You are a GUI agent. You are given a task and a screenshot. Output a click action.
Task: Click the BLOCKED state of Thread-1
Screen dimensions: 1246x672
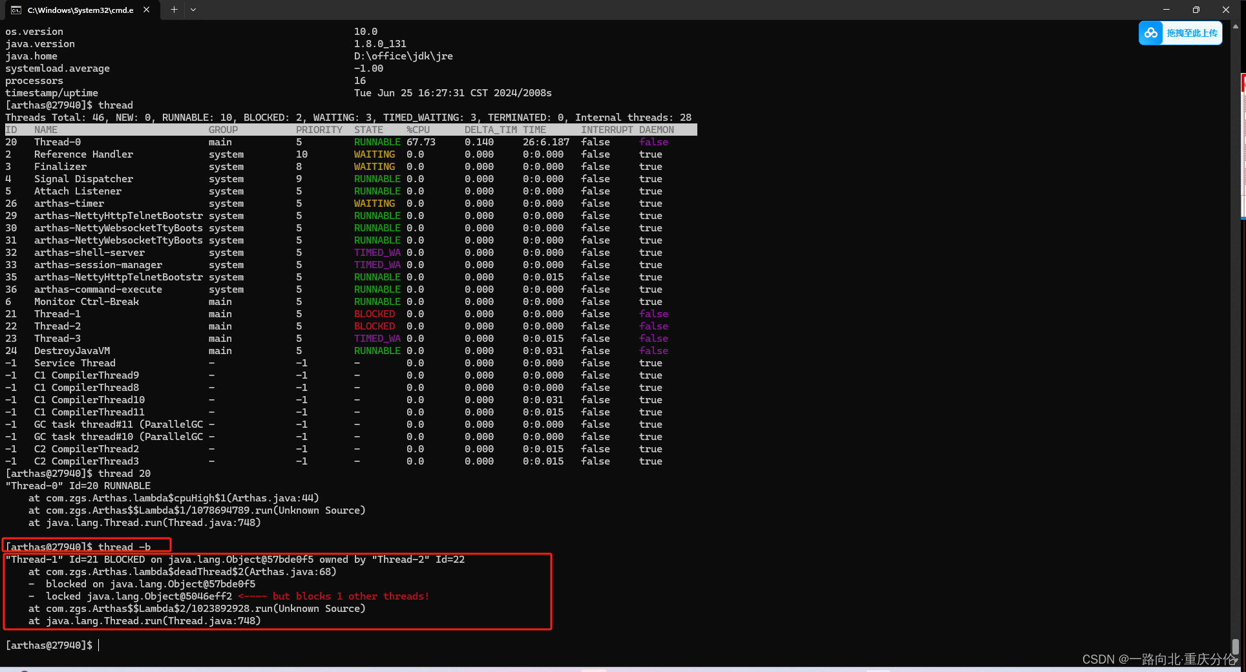point(374,314)
